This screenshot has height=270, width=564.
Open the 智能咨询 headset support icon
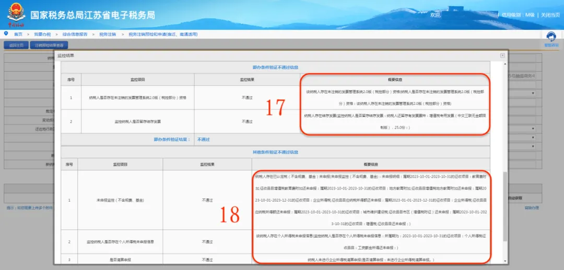pyautogui.click(x=551, y=38)
